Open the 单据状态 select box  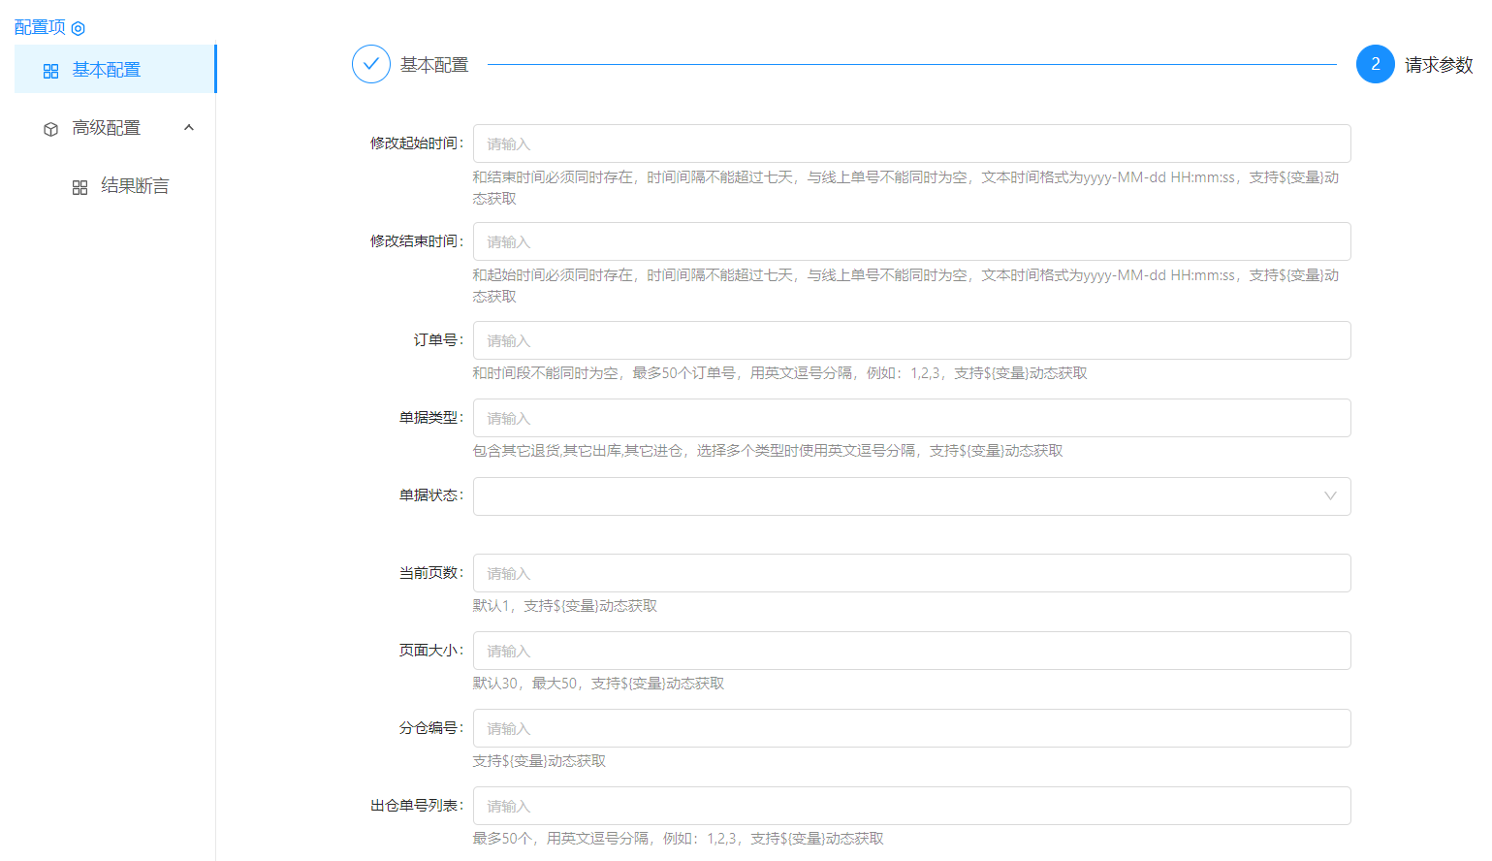point(892,495)
